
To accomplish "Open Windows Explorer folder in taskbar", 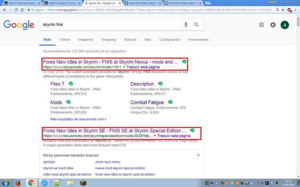I will 70,183.
